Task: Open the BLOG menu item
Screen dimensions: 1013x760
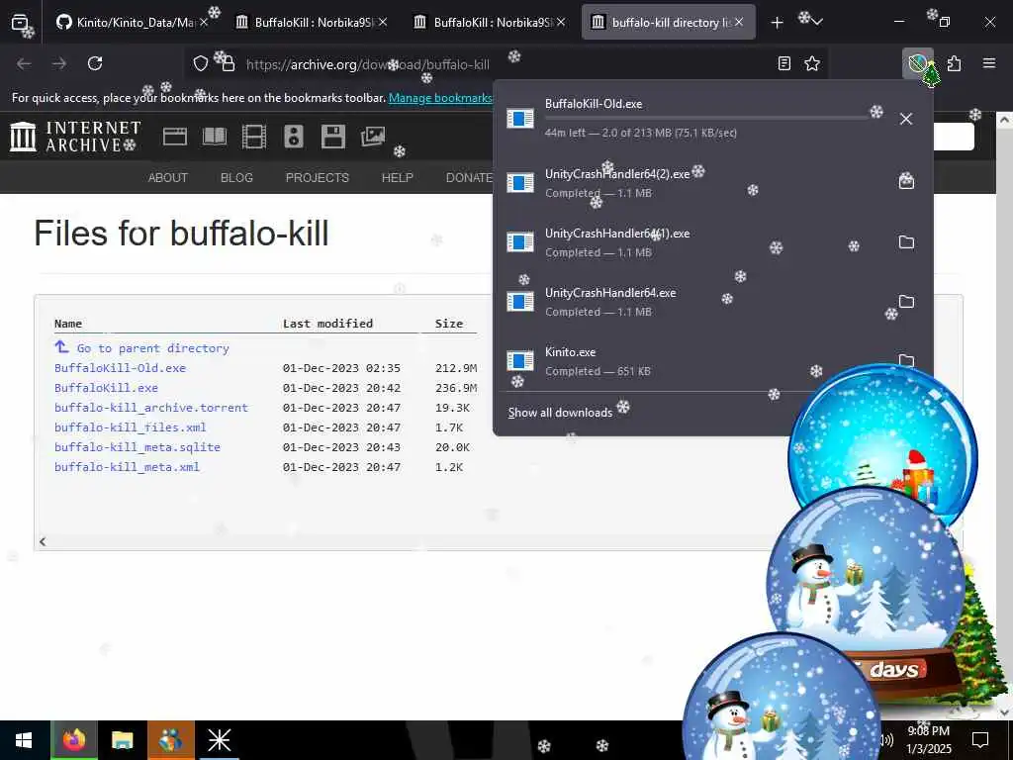Action: pos(236,178)
